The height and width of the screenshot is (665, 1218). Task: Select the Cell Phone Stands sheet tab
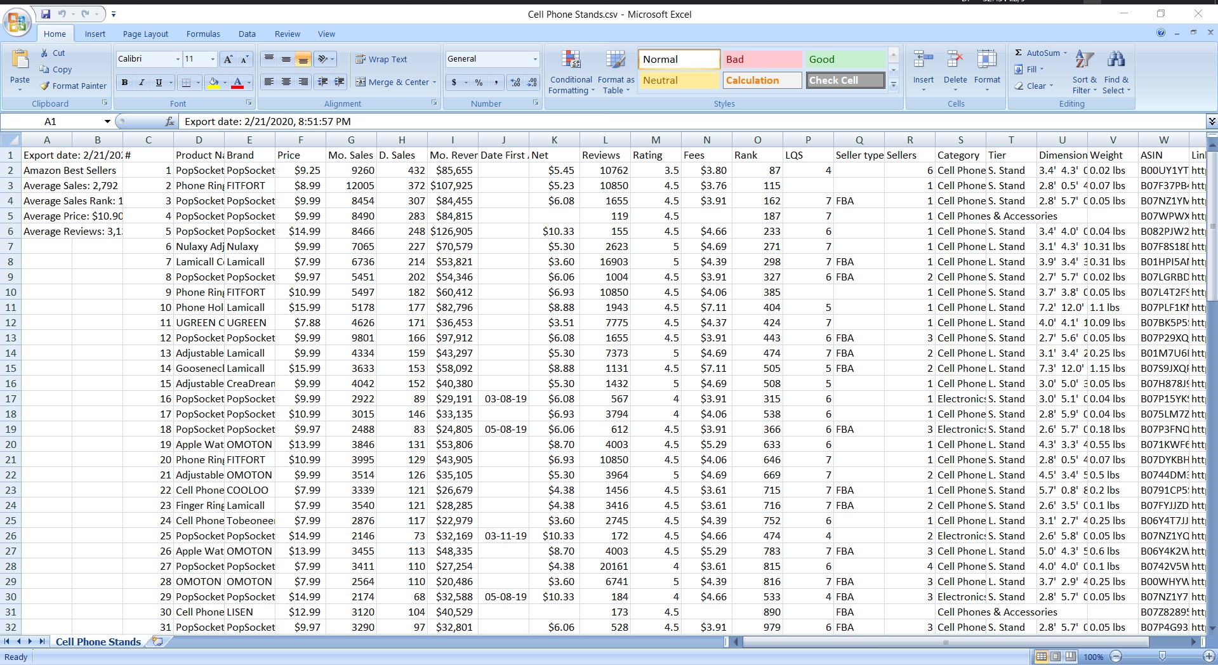click(x=98, y=642)
